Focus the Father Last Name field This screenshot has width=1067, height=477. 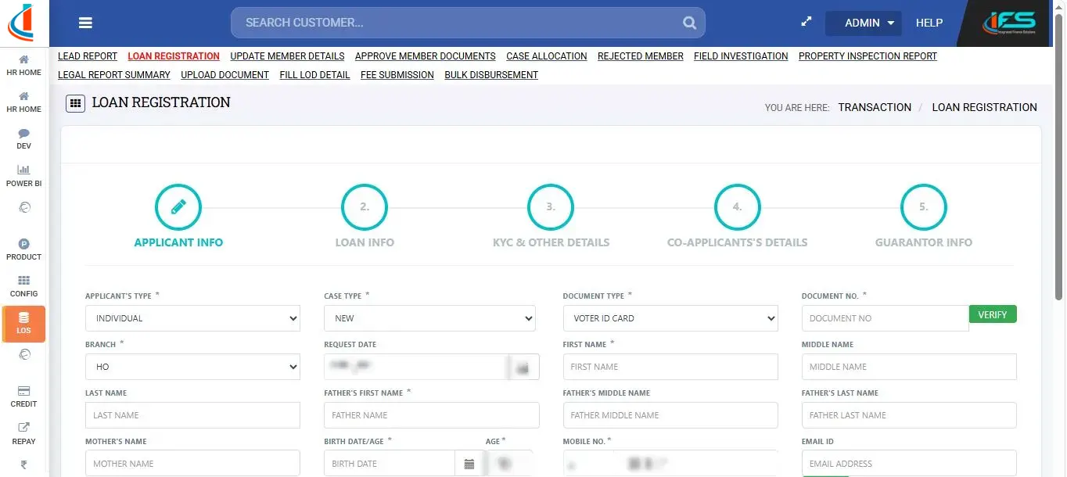click(909, 415)
